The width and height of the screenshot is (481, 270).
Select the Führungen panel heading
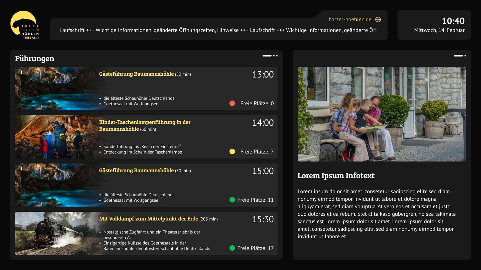click(x=35, y=59)
